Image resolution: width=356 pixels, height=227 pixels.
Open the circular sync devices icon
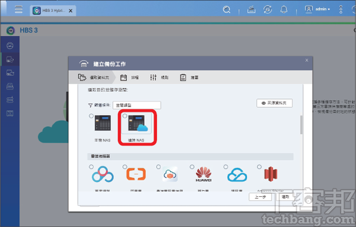click(268, 9)
